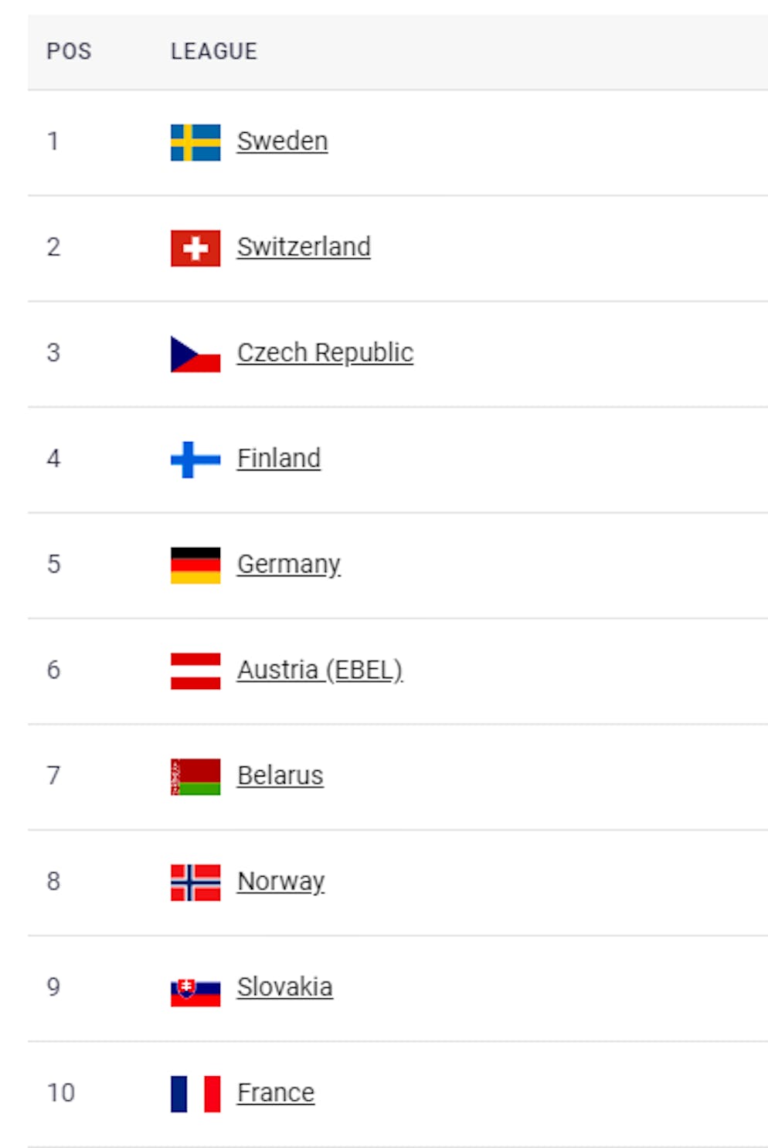Open the Switzerland league link

tap(304, 247)
